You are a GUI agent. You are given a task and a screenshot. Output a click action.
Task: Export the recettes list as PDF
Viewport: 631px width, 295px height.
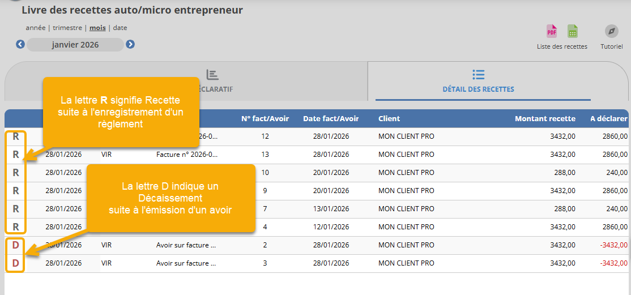pyautogui.click(x=551, y=31)
